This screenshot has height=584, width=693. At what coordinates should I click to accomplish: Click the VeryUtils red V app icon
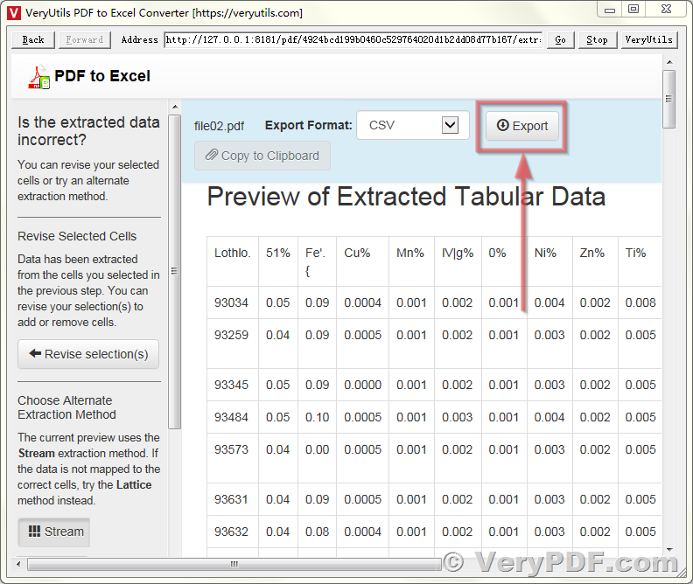tap(14, 13)
